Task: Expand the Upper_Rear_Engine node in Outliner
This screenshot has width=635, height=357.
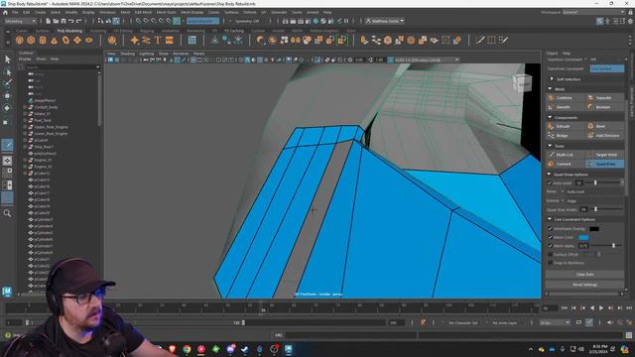Action: tap(25, 127)
